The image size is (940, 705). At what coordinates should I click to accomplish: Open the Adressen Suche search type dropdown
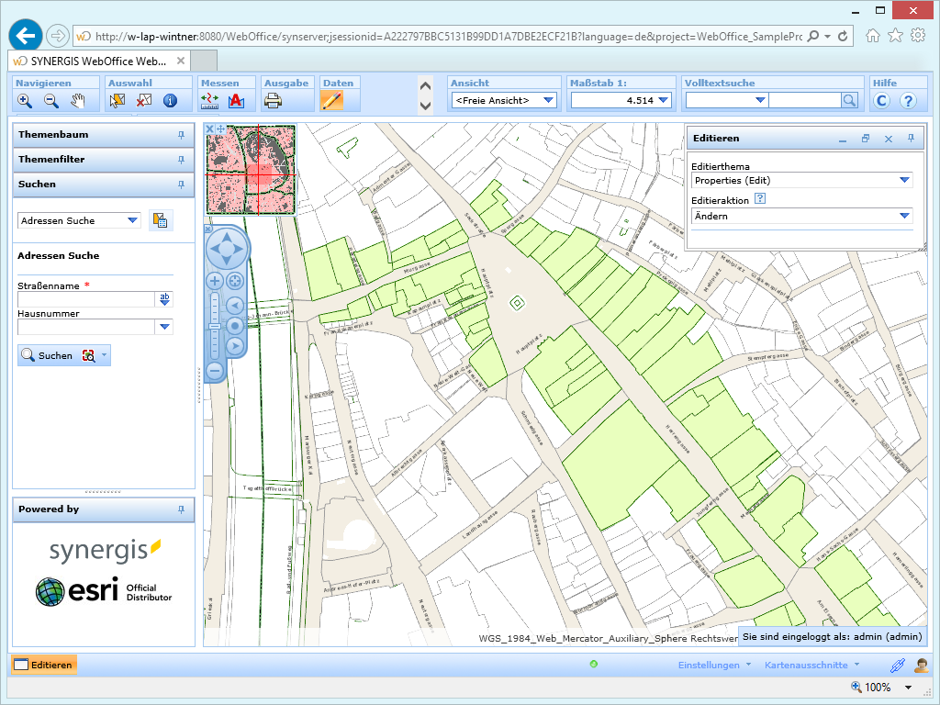[133, 220]
